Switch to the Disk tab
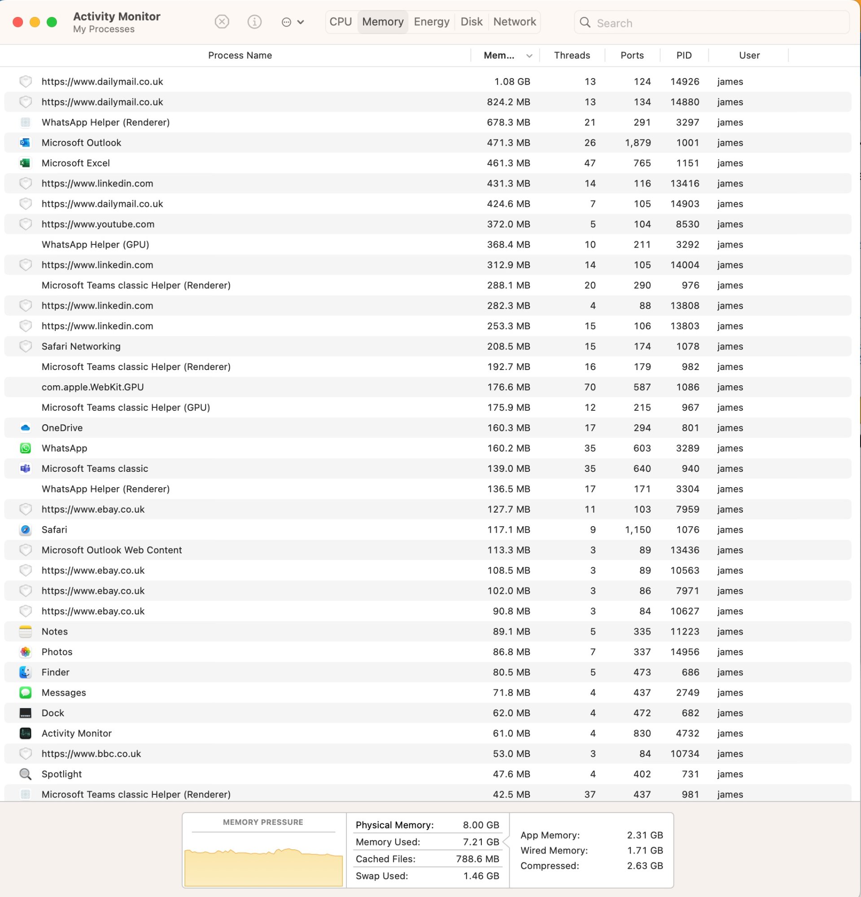Image resolution: width=861 pixels, height=897 pixels. [x=471, y=22]
